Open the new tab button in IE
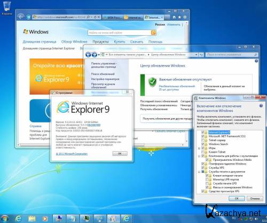 167,18
